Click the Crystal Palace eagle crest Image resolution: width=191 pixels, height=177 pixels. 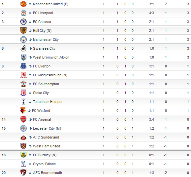(x=23, y=164)
